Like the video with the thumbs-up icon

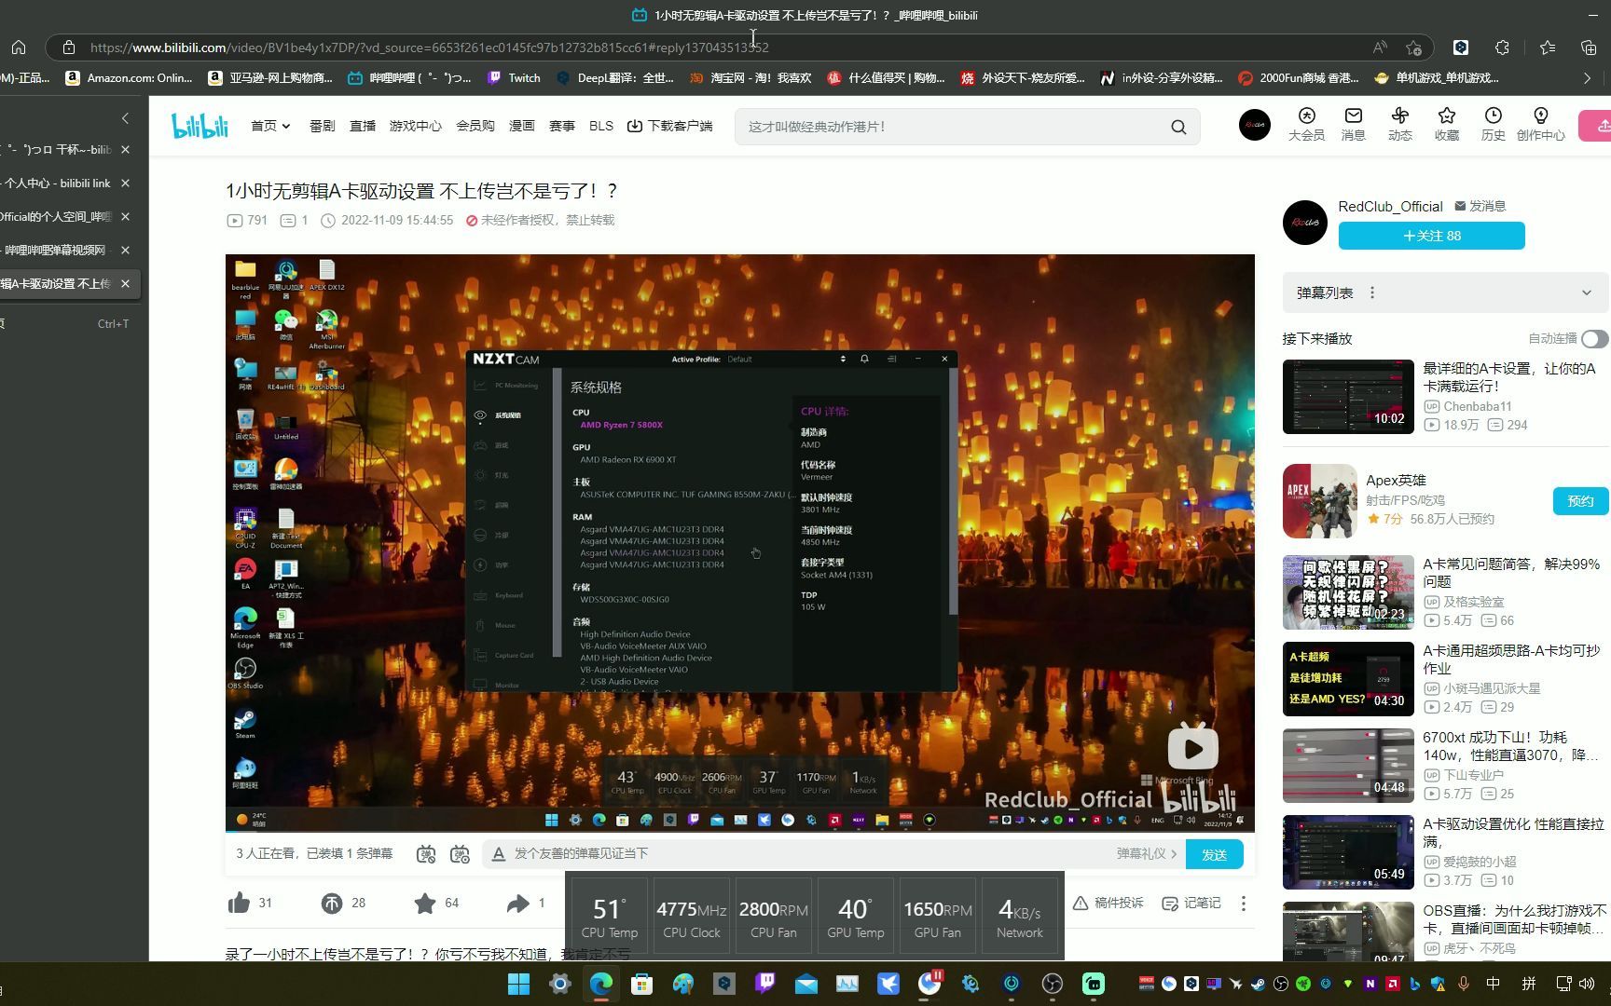point(240,903)
